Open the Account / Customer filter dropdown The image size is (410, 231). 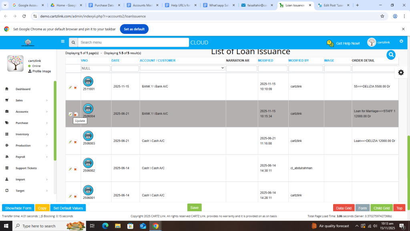pos(183,69)
